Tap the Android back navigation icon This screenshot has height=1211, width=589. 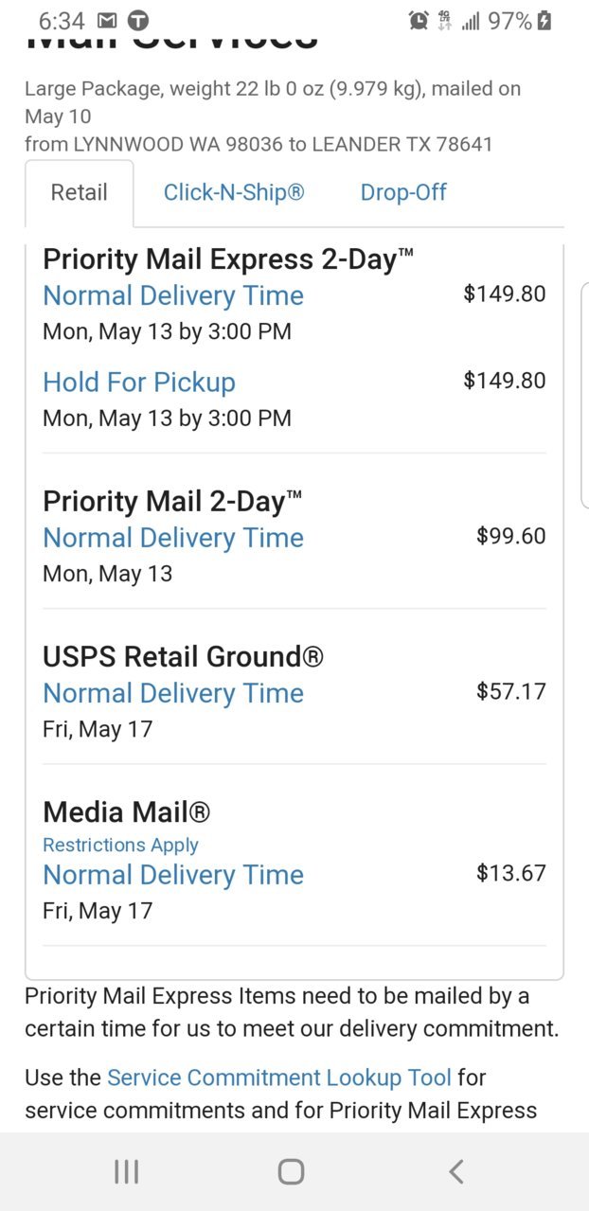tap(455, 1172)
